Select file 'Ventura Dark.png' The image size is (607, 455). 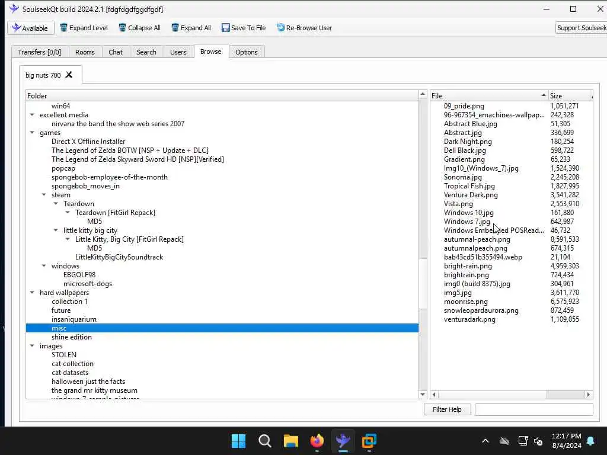click(x=471, y=195)
